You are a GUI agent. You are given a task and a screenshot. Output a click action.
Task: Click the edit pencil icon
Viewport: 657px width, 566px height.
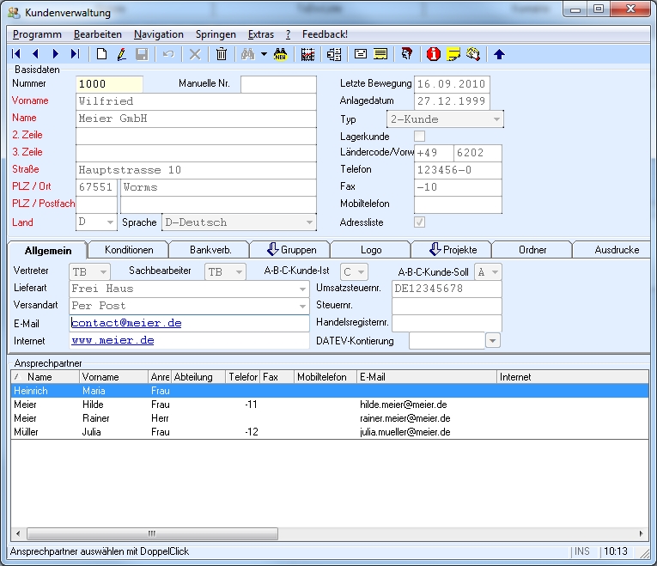pyautogui.click(x=122, y=54)
